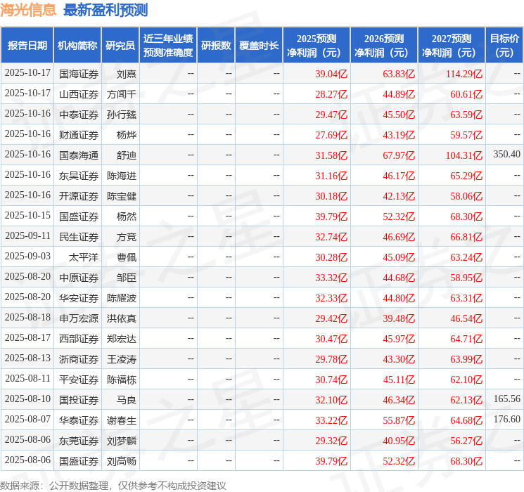Image resolution: width=524 pixels, height=492 pixels.
Task: Click the 报告日期 column header
Action: [27, 45]
